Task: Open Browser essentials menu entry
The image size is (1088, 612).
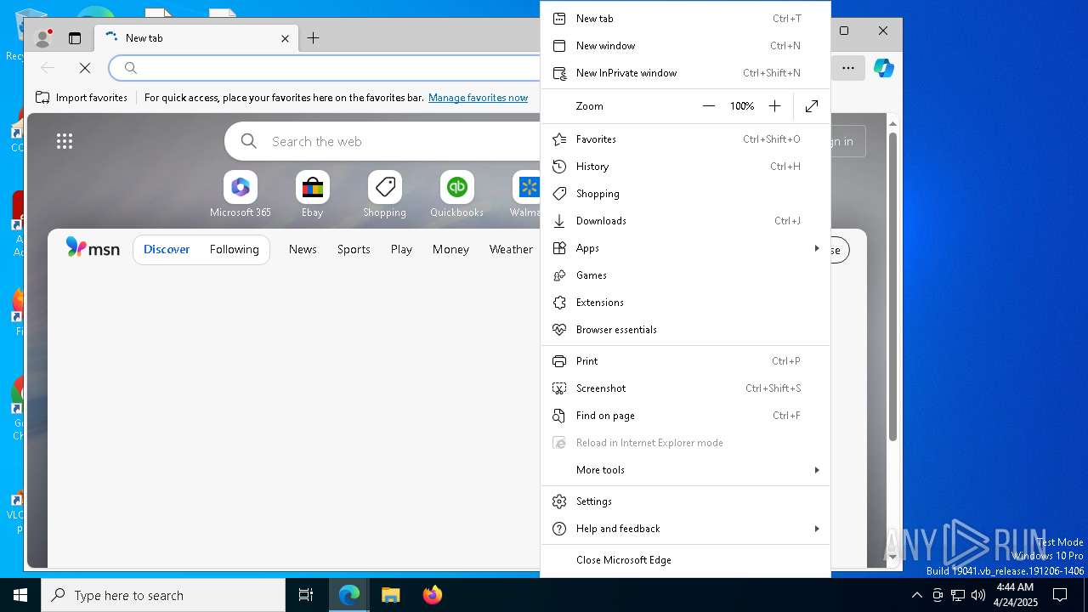Action: (x=685, y=330)
